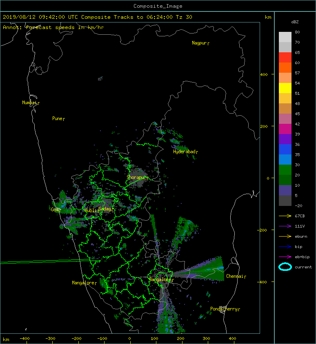Click the 67CB legend label
This screenshot has height=344, width=316.
tap(300, 216)
